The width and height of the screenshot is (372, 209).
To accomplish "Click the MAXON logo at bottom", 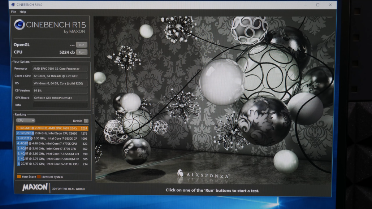I will (35, 187).
